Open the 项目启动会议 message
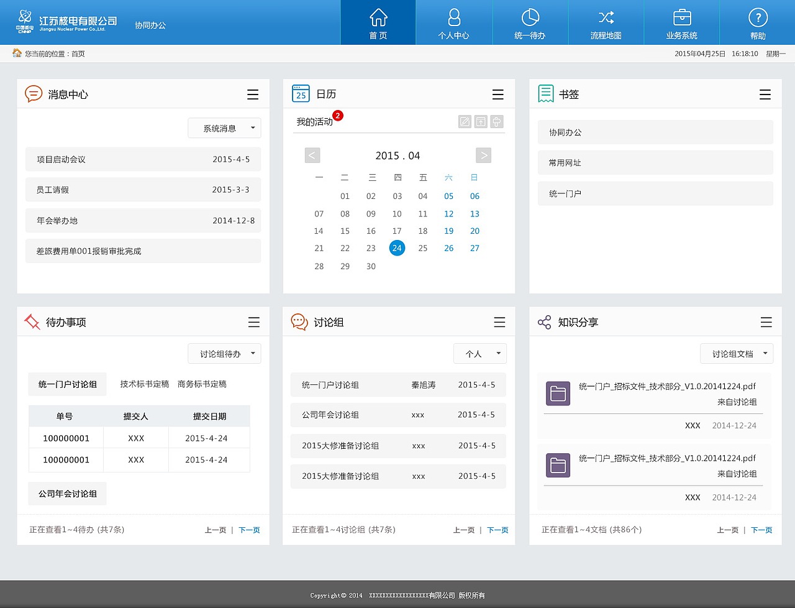This screenshot has width=795, height=608. tap(143, 159)
